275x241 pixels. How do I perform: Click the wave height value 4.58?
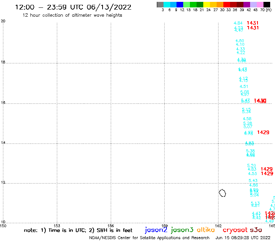click(247, 119)
